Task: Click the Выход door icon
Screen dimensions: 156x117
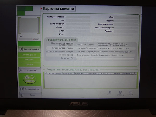Action: pyautogui.click(x=22, y=95)
